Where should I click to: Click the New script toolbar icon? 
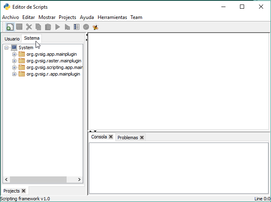point(10,27)
